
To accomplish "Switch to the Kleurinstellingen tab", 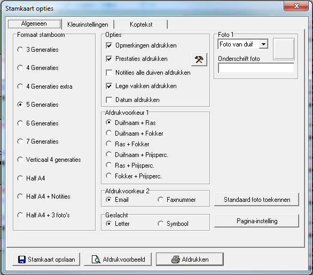I will 88,25.
